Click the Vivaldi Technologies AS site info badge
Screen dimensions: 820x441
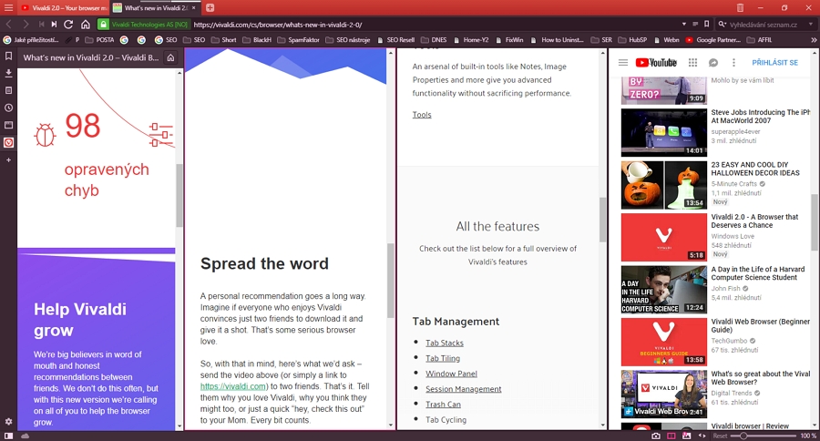click(x=143, y=24)
